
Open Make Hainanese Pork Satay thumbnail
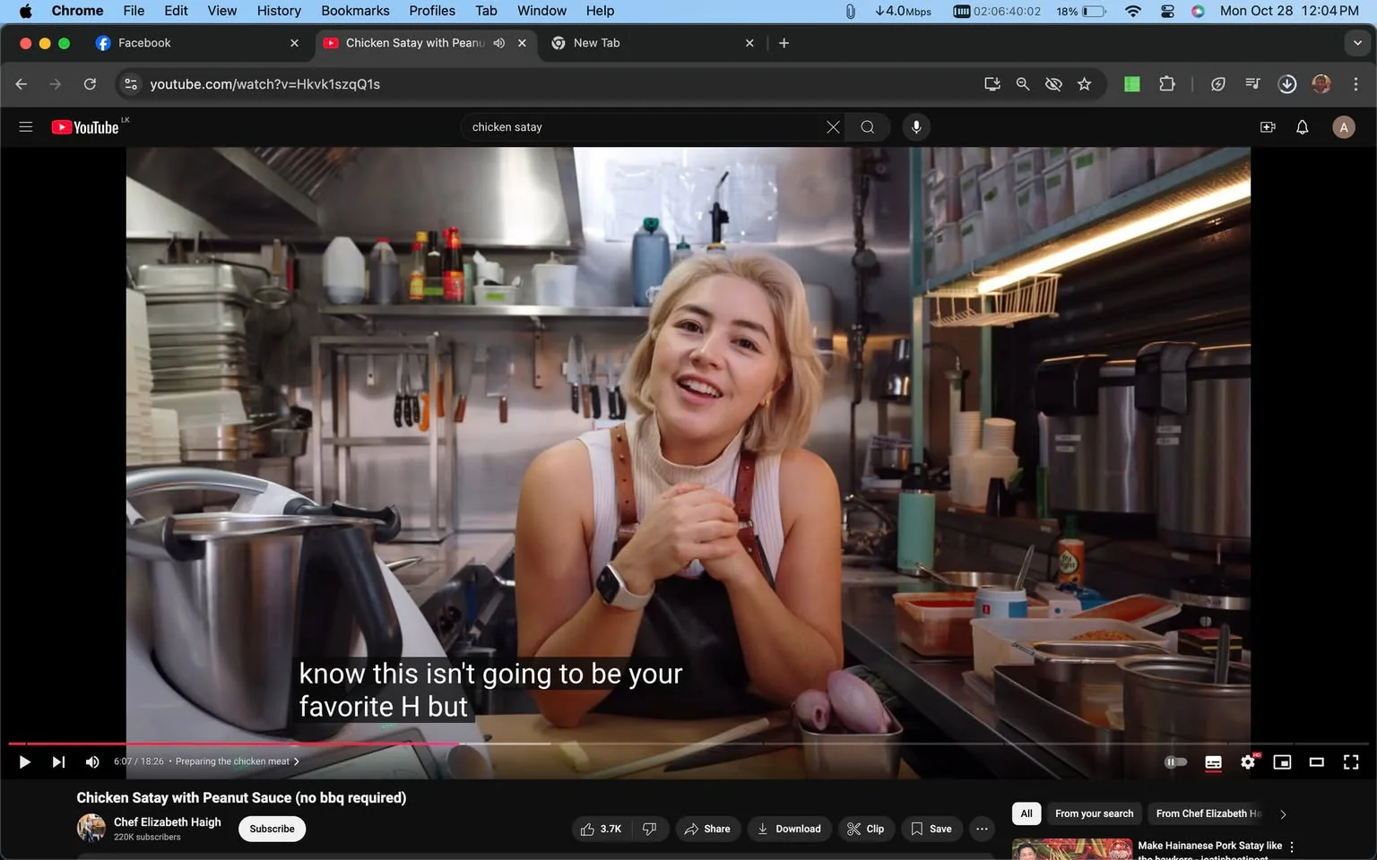[x=1072, y=849]
